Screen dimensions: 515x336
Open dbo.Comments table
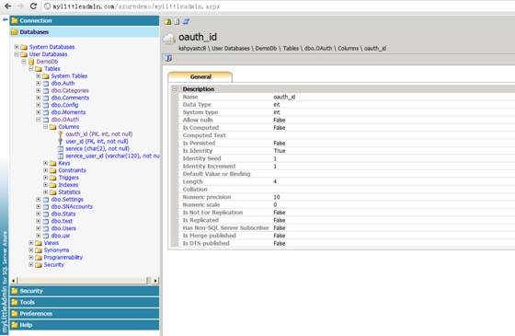(70, 98)
